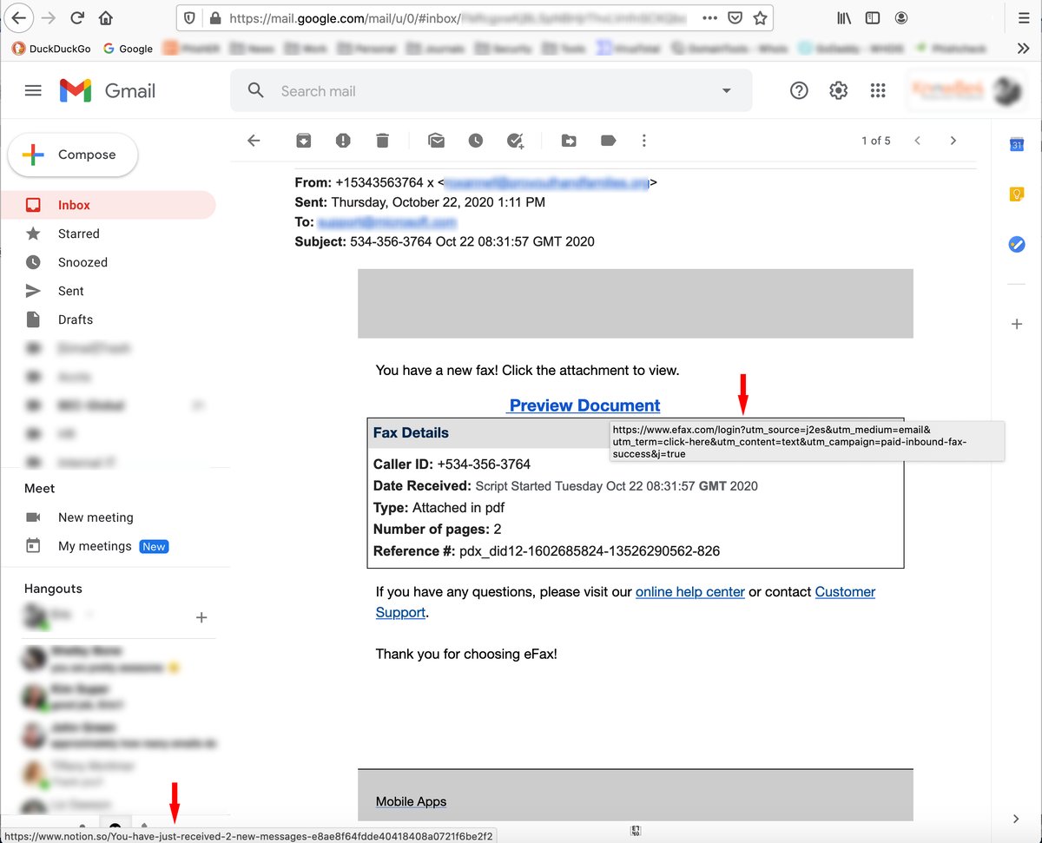Open the Preview Document link
This screenshot has height=843, width=1042.
pos(584,405)
